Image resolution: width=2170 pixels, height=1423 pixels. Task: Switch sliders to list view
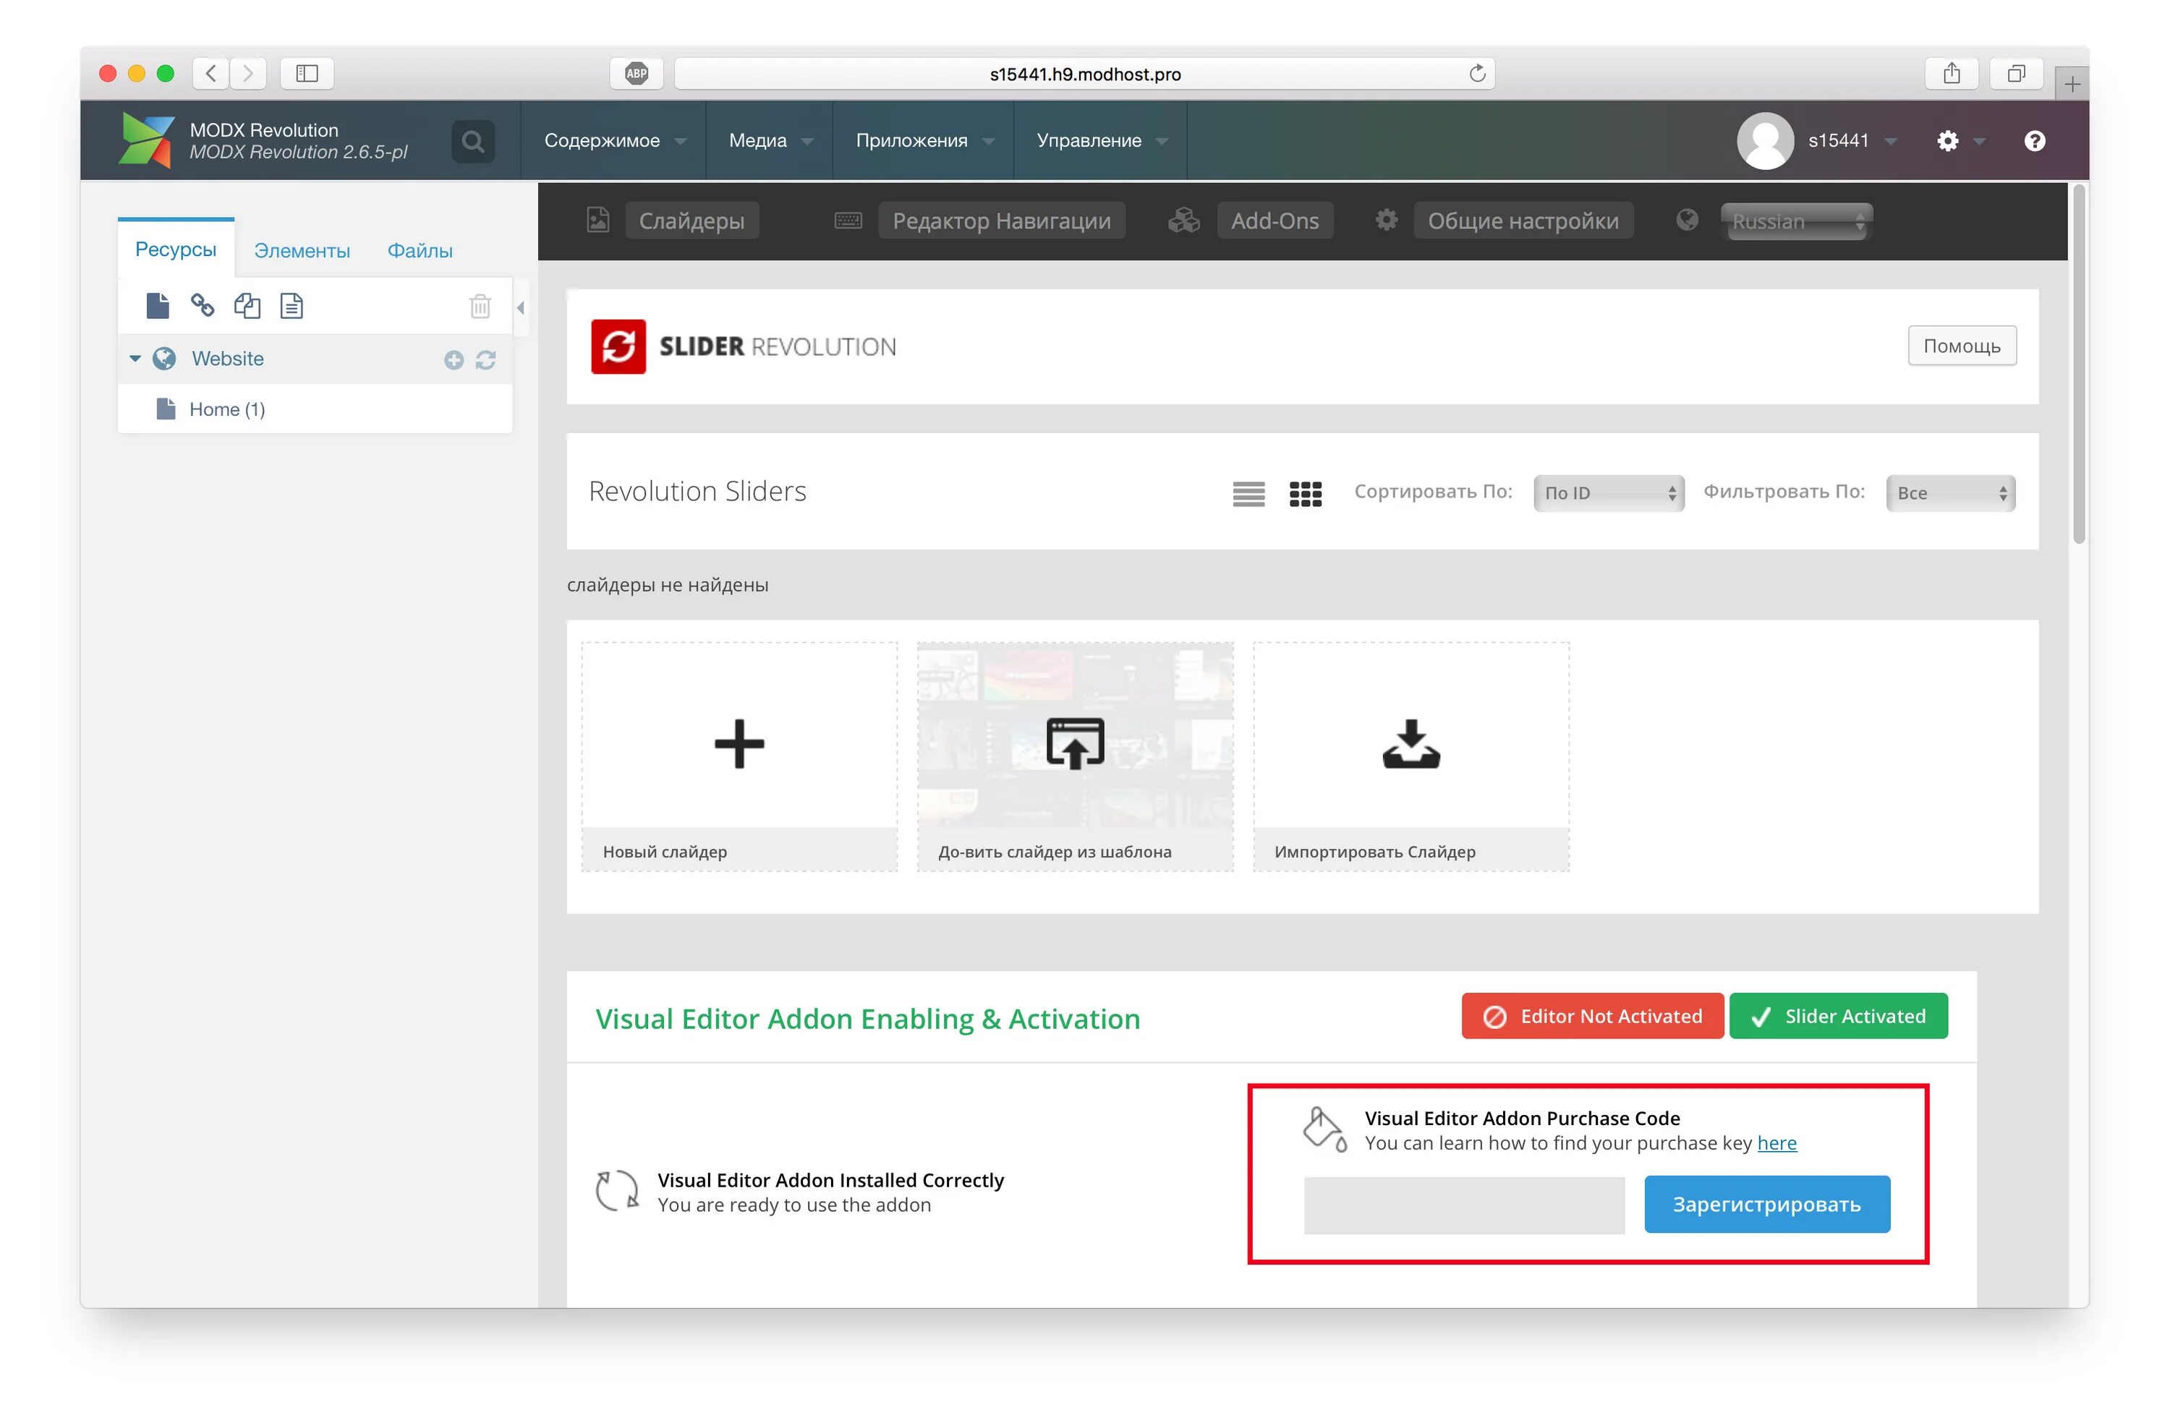point(1248,494)
